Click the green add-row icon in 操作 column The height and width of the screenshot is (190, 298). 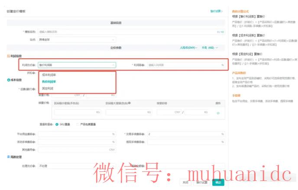[x=218, y=113]
